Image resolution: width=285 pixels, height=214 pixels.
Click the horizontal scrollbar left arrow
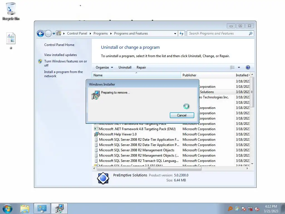pyautogui.click(x=94, y=169)
